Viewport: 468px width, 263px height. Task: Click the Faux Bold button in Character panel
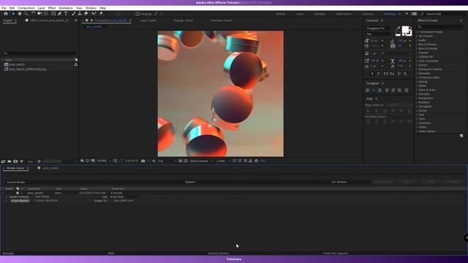pos(372,74)
